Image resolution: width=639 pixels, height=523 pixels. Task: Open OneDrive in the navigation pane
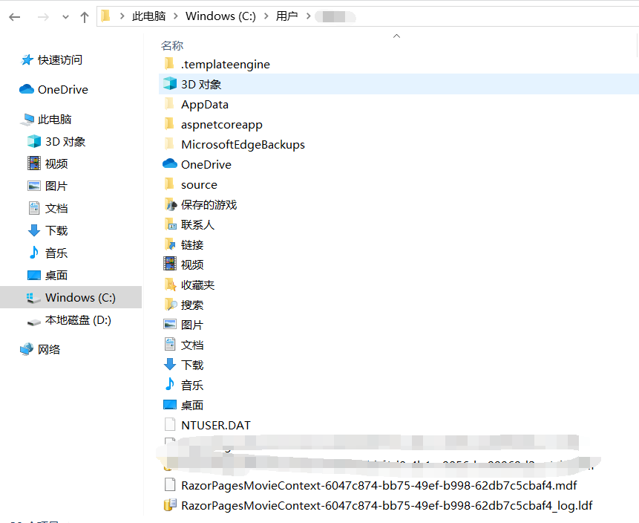(x=63, y=89)
